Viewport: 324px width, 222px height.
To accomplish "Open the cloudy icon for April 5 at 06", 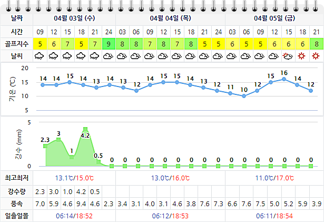I will (246, 56).
